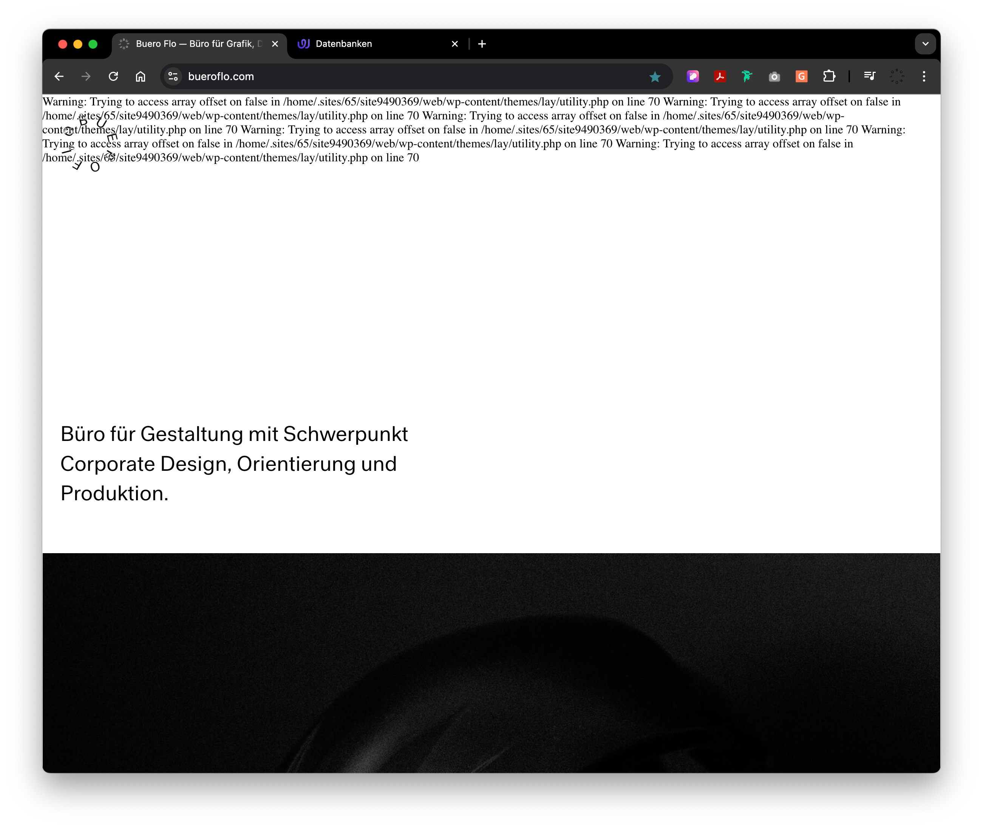Reload the bueroflo.com page
The height and width of the screenshot is (829, 983).
tap(113, 77)
